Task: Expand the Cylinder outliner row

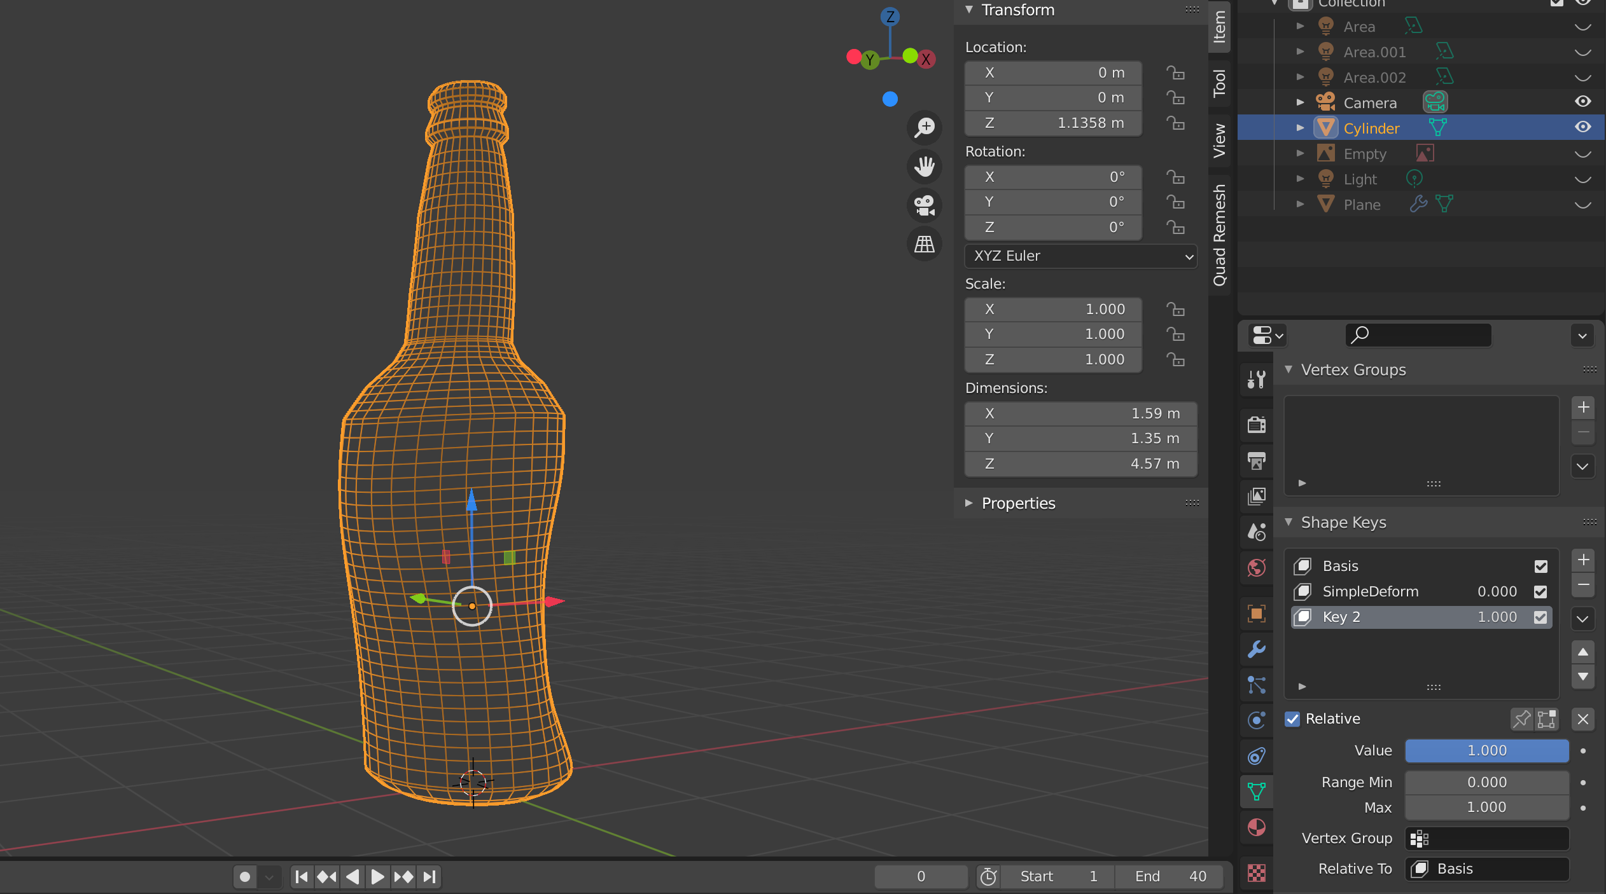Action: pyautogui.click(x=1301, y=128)
